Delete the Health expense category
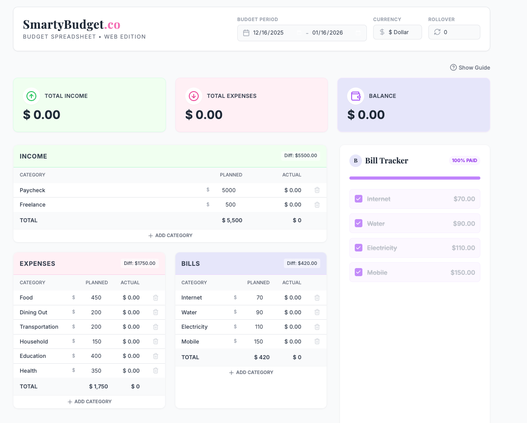 pos(156,371)
